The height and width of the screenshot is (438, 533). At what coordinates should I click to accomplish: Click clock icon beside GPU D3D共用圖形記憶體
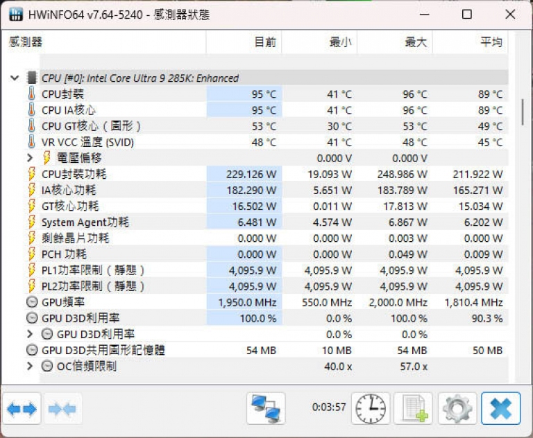tap(32, 350)
